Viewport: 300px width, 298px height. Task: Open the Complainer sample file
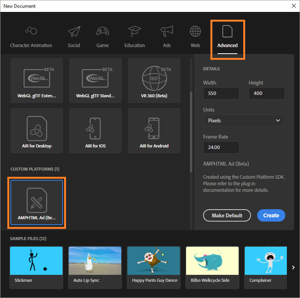[266, 268]
